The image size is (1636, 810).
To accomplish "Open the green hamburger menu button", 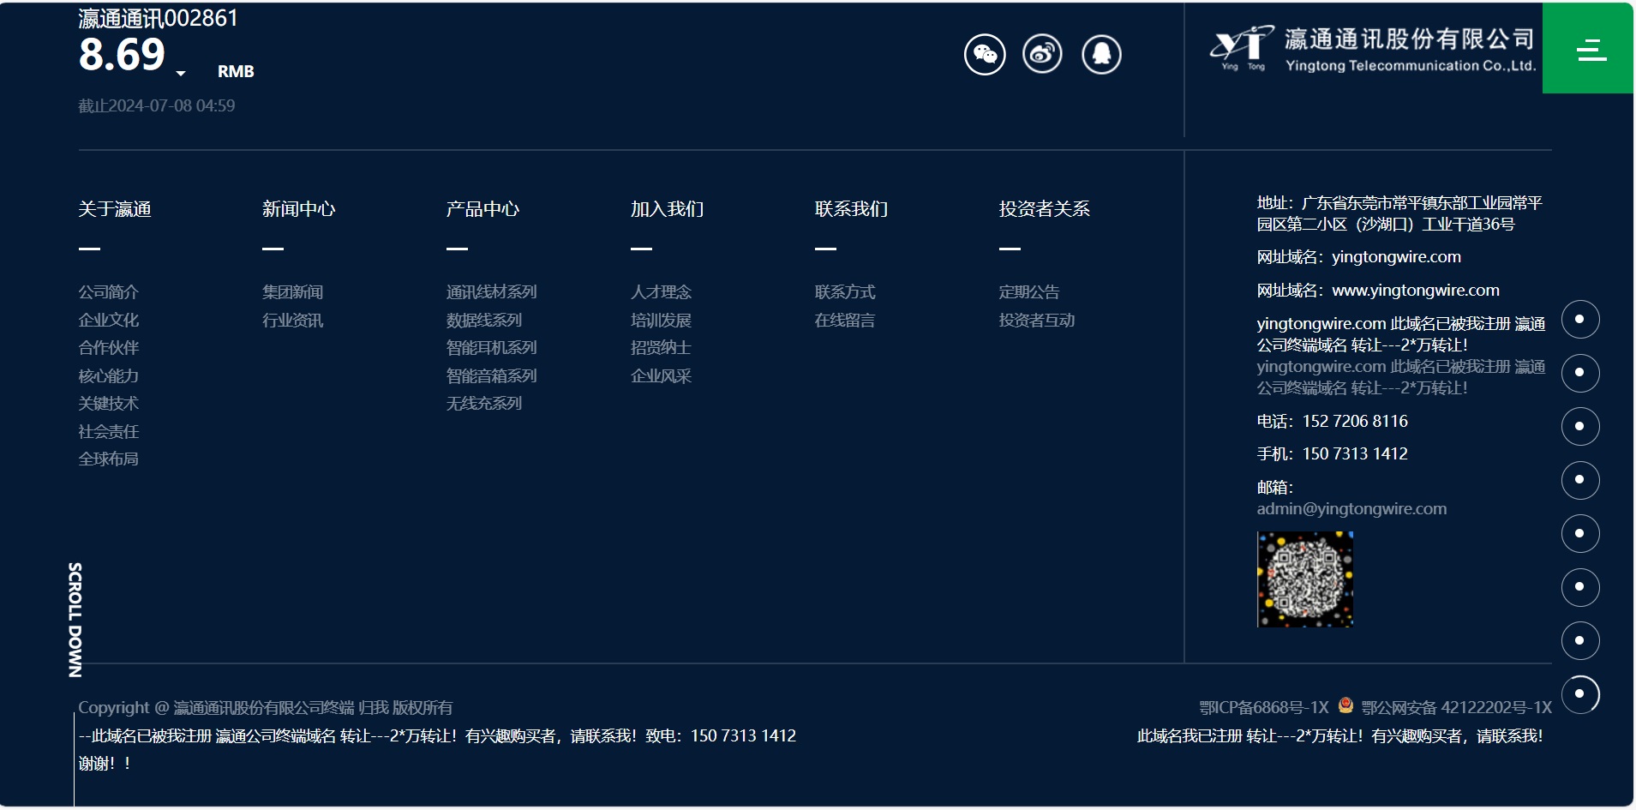I will (x=1588, y=48).
